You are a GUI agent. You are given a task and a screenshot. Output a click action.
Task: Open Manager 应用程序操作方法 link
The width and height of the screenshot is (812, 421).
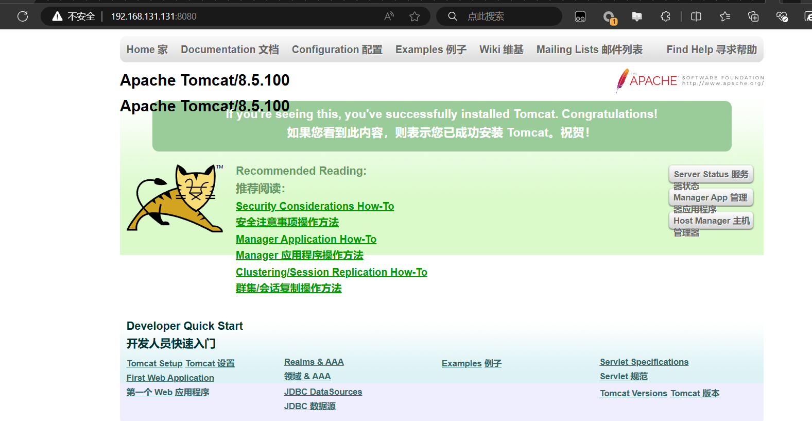tap(300, 255)
